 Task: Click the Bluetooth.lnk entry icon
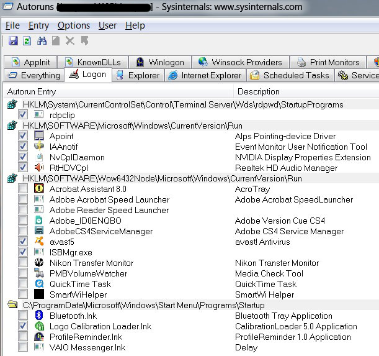coord(38,316)
